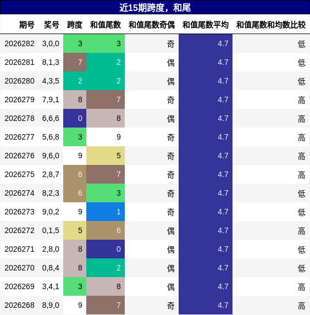Click span cell 8 in row 2026279
The width and height of the screenshot is (310, 315).
coord(75,100)
